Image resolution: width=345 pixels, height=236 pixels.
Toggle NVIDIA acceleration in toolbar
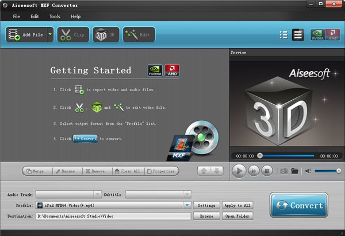click(317, 34)
